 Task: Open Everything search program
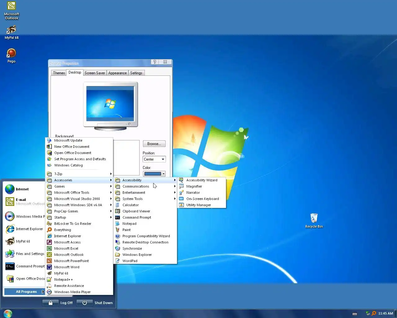pos(79,230)
